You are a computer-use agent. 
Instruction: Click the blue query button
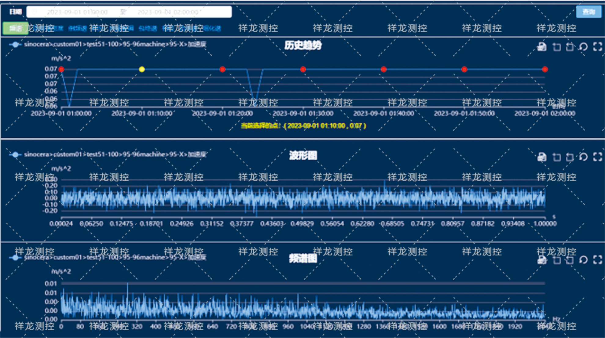pos(588,12)
